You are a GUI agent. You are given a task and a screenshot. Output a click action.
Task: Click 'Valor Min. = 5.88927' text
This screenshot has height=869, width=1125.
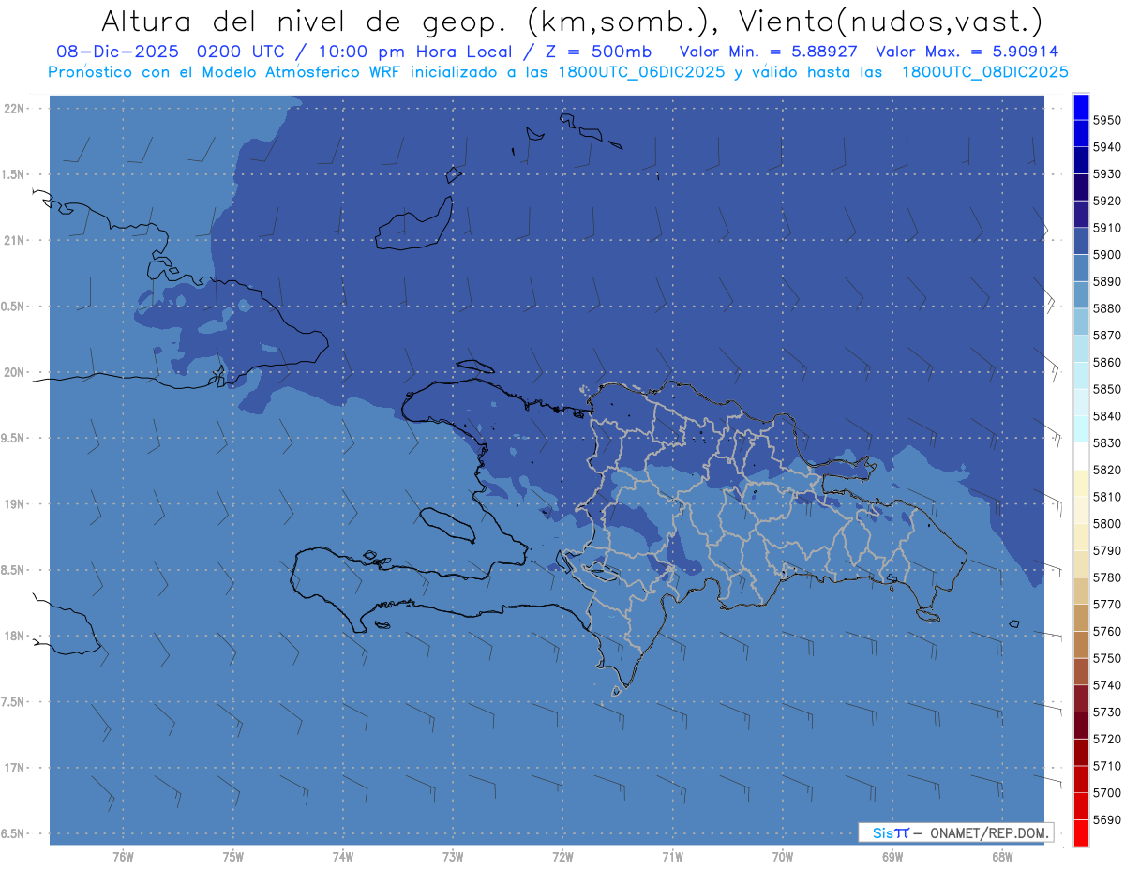point(770,52)
